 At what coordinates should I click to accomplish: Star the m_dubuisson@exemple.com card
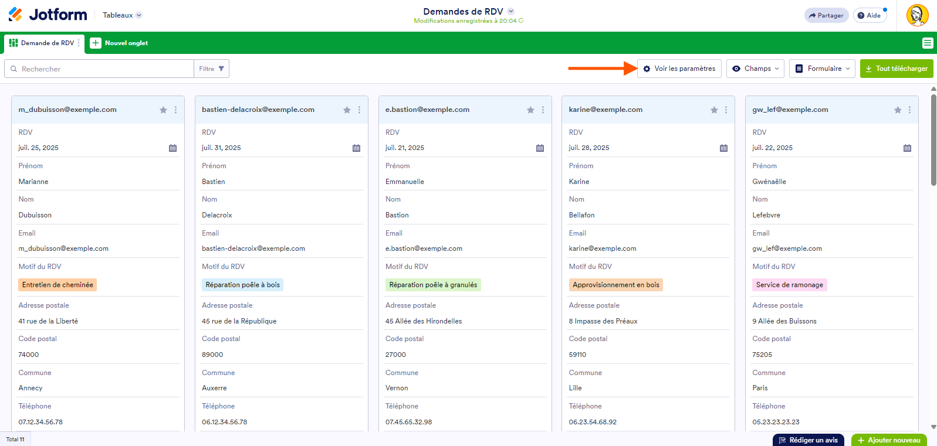[163, 110]
